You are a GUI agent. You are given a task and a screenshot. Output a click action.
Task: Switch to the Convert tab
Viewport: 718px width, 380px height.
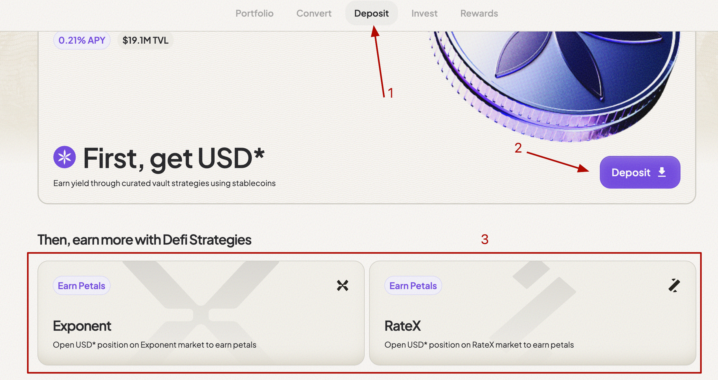pos(314,13)
